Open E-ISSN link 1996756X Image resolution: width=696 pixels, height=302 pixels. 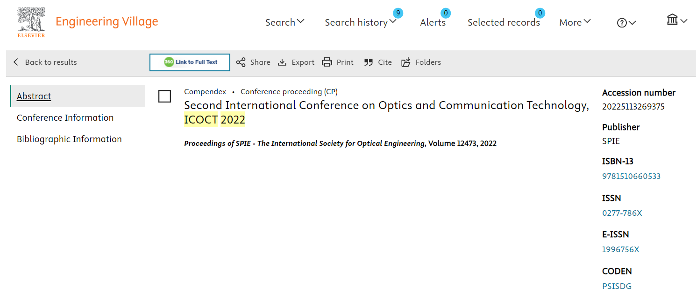tap(621, 249)
